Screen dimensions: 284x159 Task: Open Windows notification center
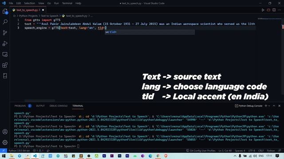coord(277,156)
